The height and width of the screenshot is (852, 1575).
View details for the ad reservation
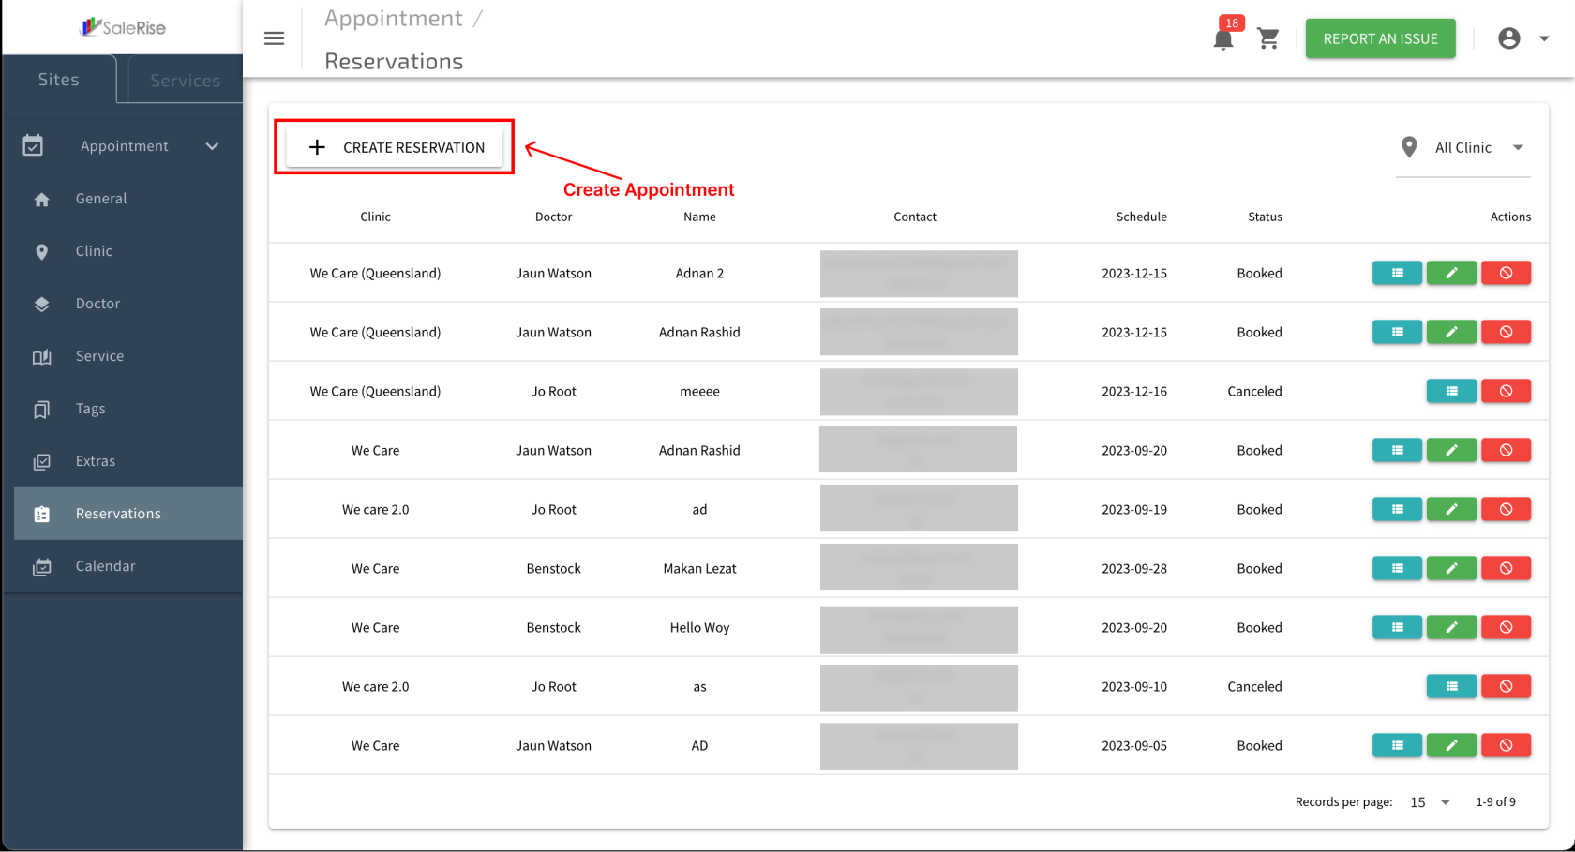(x=1397, y=509)
